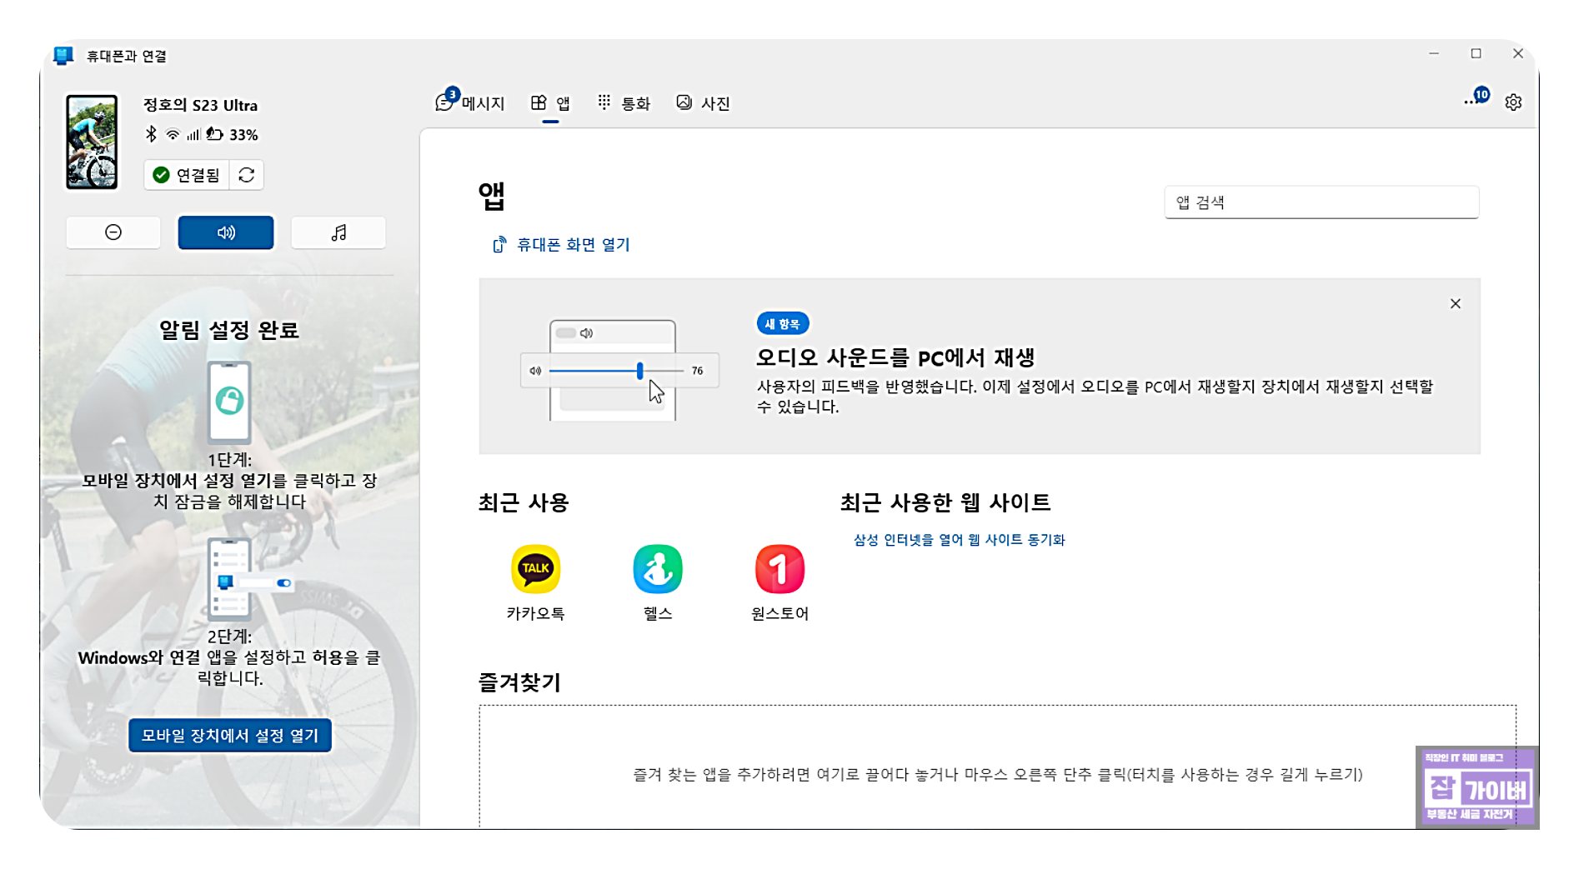Click the refresh icon next to 연결됨
Viewport: 1579px width, 869px height.
click(x=245, y=175)
